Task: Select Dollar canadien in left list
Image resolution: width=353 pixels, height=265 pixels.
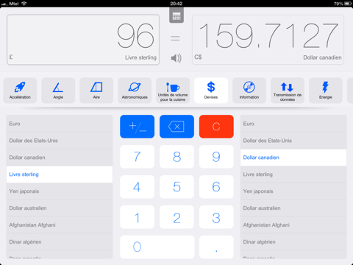Action: (x=60, y=158)
